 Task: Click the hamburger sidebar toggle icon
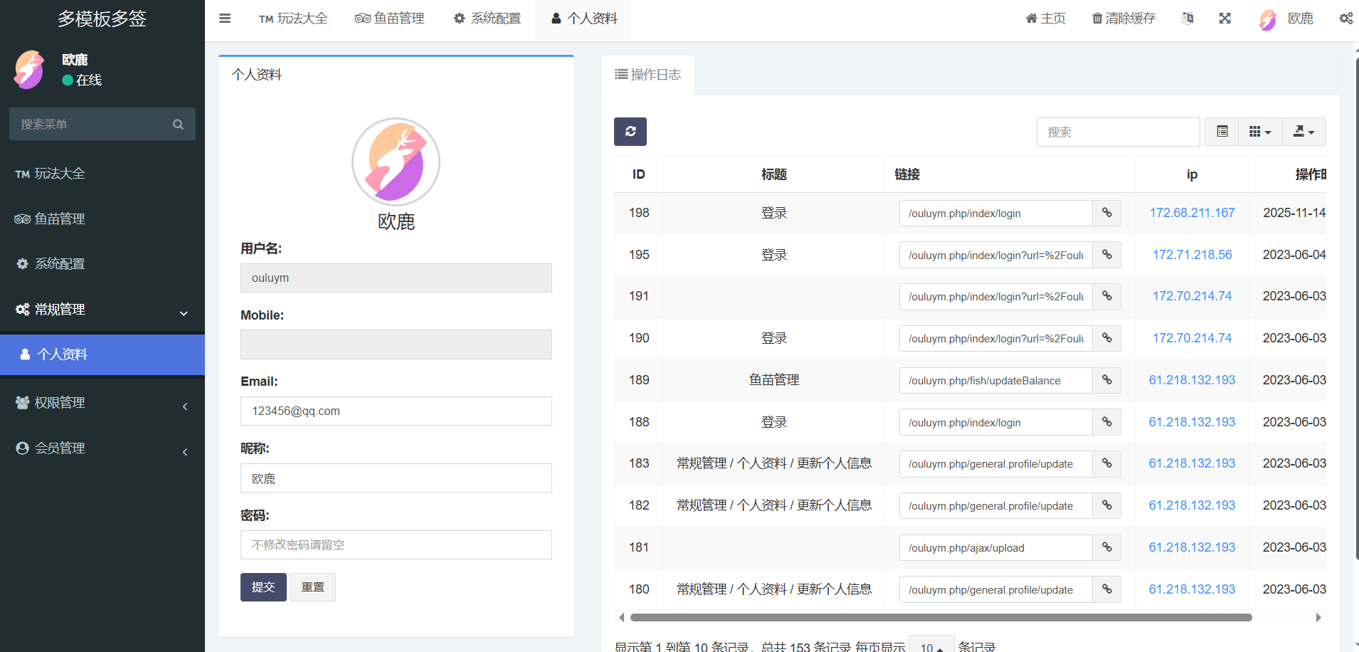tap(225, 19)
